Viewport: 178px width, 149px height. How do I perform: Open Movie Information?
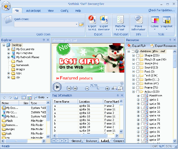coord(138,23)
